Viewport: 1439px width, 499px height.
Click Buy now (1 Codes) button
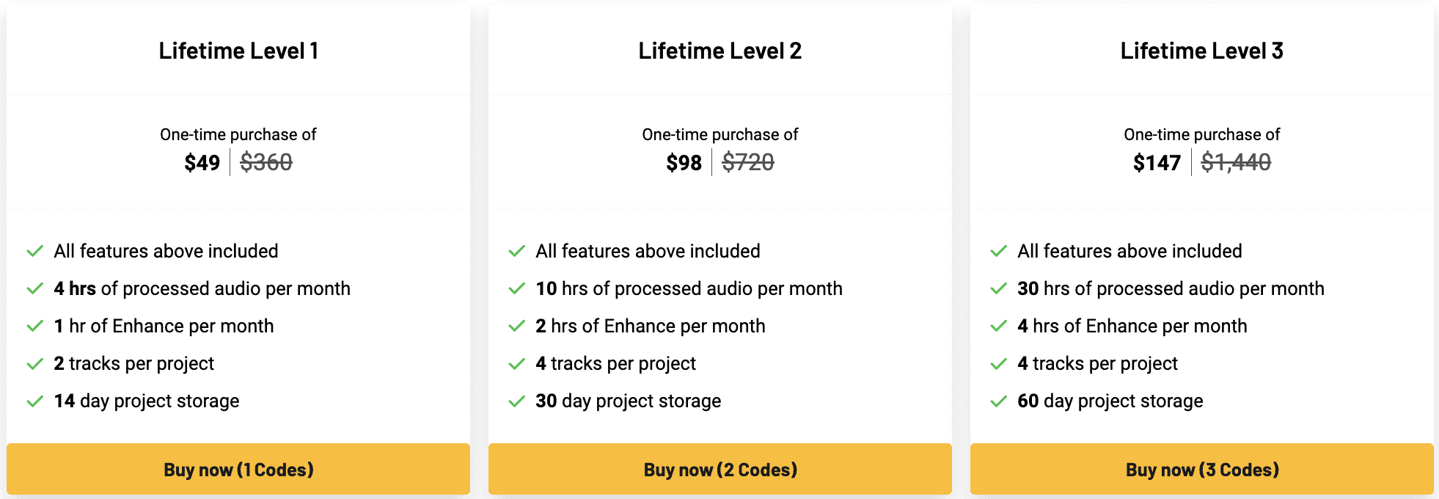click(238, 470)
